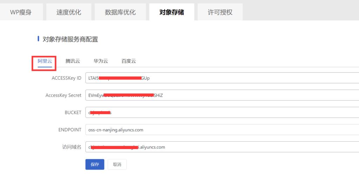The width and height of the screenshot is (359, 177).
Task: Click the 对象存储服务商配置 section heading
Action: coord(70,39)
